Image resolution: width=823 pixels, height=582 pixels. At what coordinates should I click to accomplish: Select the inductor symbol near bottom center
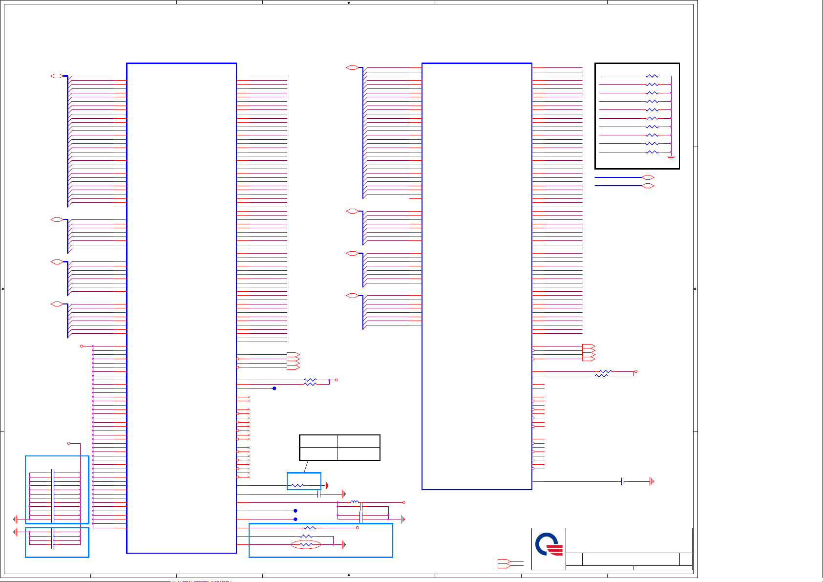point(355,502)
